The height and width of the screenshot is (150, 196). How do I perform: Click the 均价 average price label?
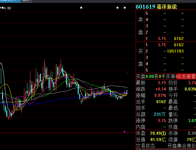click(173, 83)
